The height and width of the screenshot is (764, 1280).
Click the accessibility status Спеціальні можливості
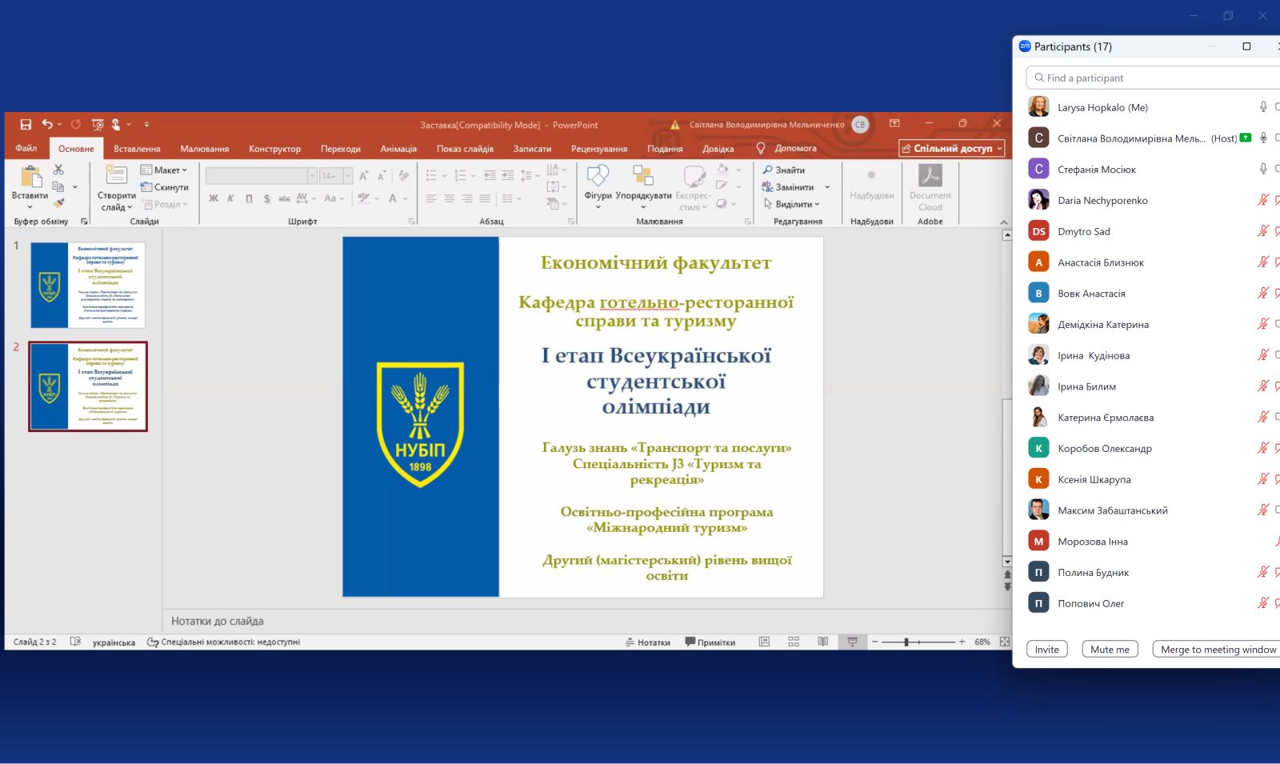click(x=224, y=642)
